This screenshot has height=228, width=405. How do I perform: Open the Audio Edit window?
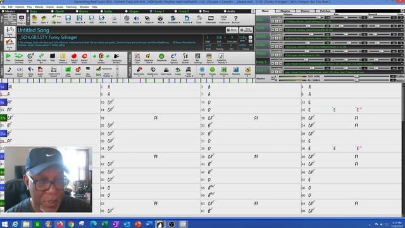40,72
